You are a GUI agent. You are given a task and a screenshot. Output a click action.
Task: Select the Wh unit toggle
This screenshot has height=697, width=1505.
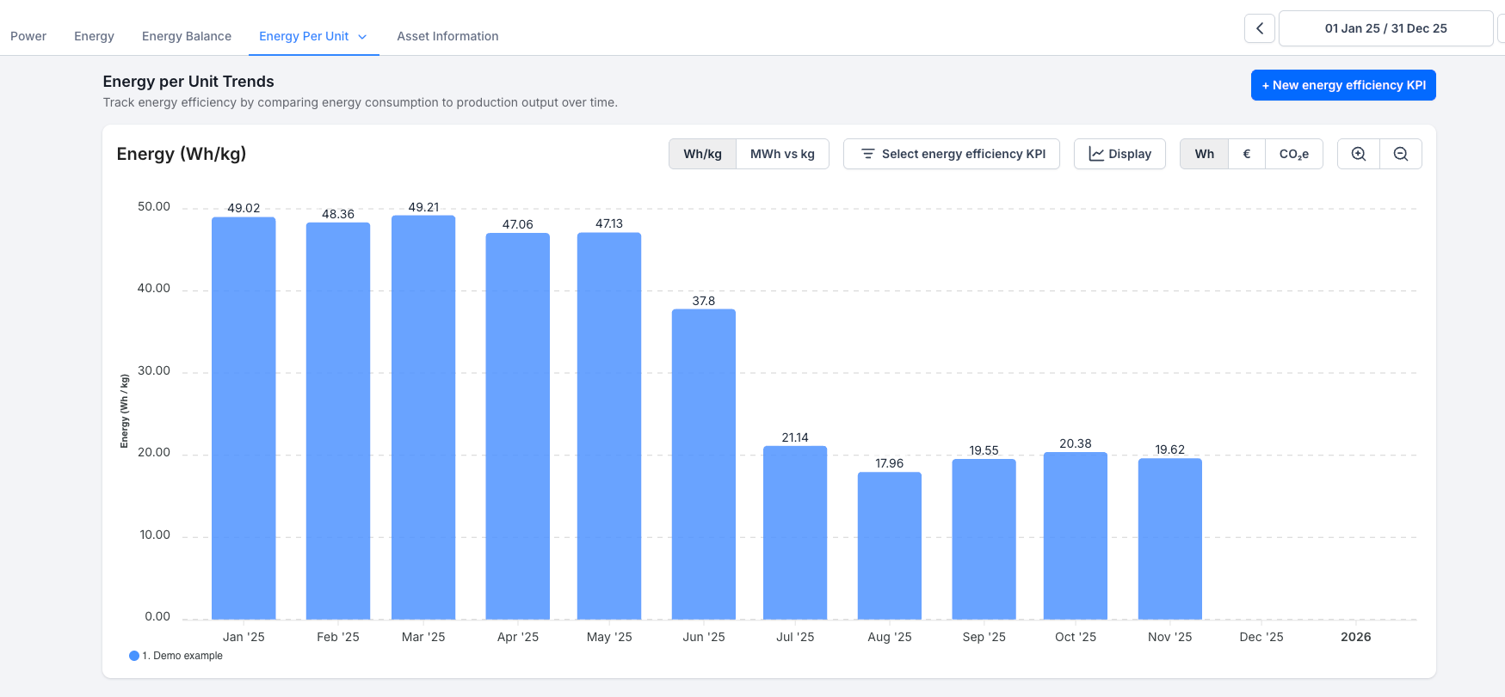pyautogui.click(x=1204, y=154)
